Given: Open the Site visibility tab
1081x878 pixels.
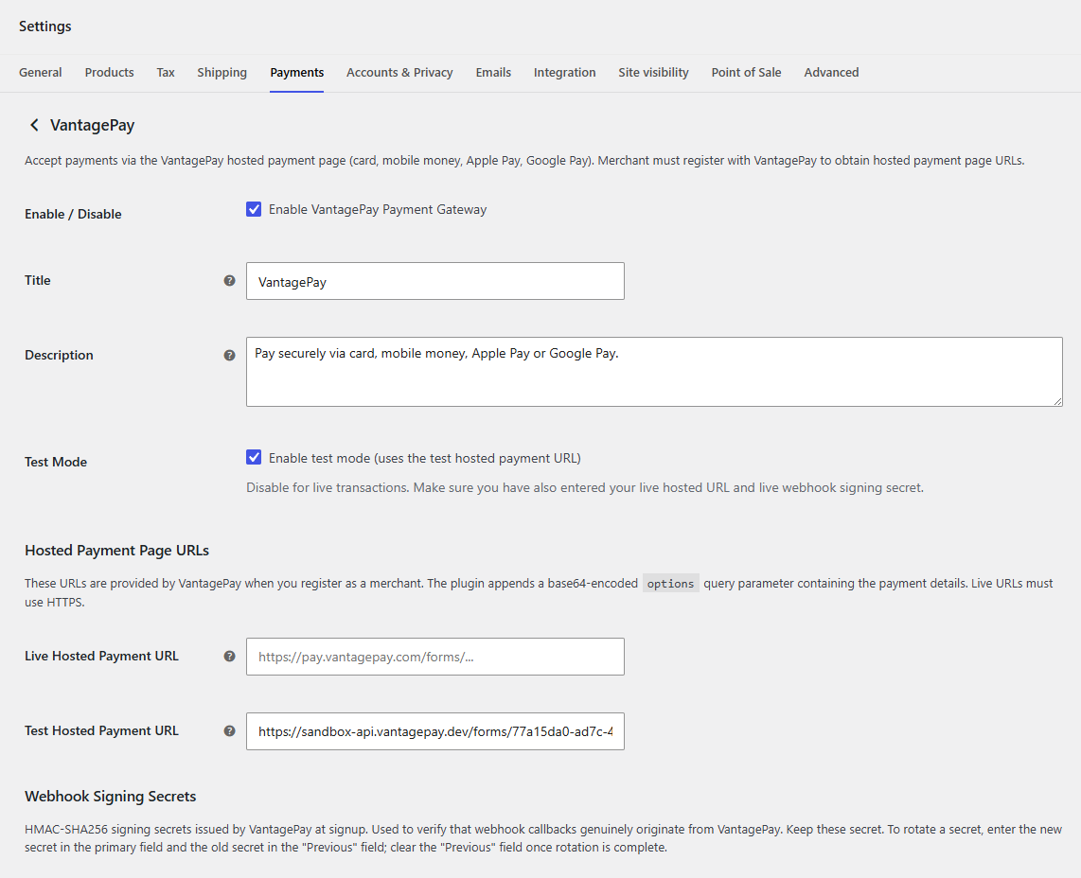Looking at the screenshot, I should (653, 72).
